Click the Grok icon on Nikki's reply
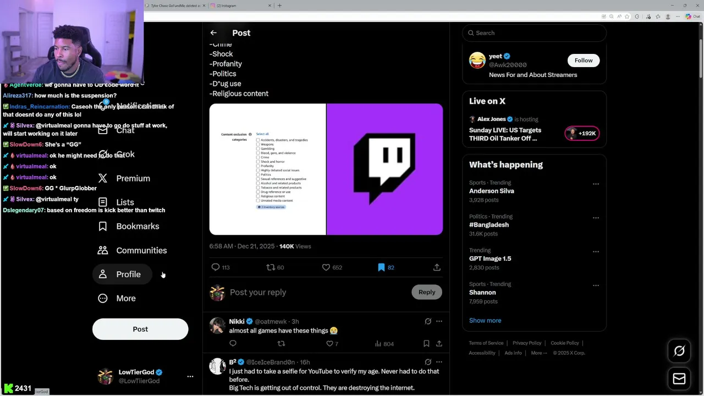Screen dimensions: 704x396 coord(428,321)
